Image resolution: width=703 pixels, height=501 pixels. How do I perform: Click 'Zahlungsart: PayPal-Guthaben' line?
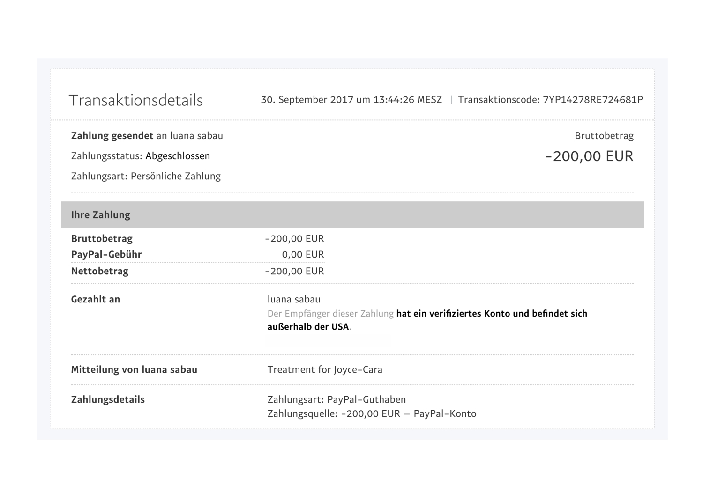click(337, 399)
